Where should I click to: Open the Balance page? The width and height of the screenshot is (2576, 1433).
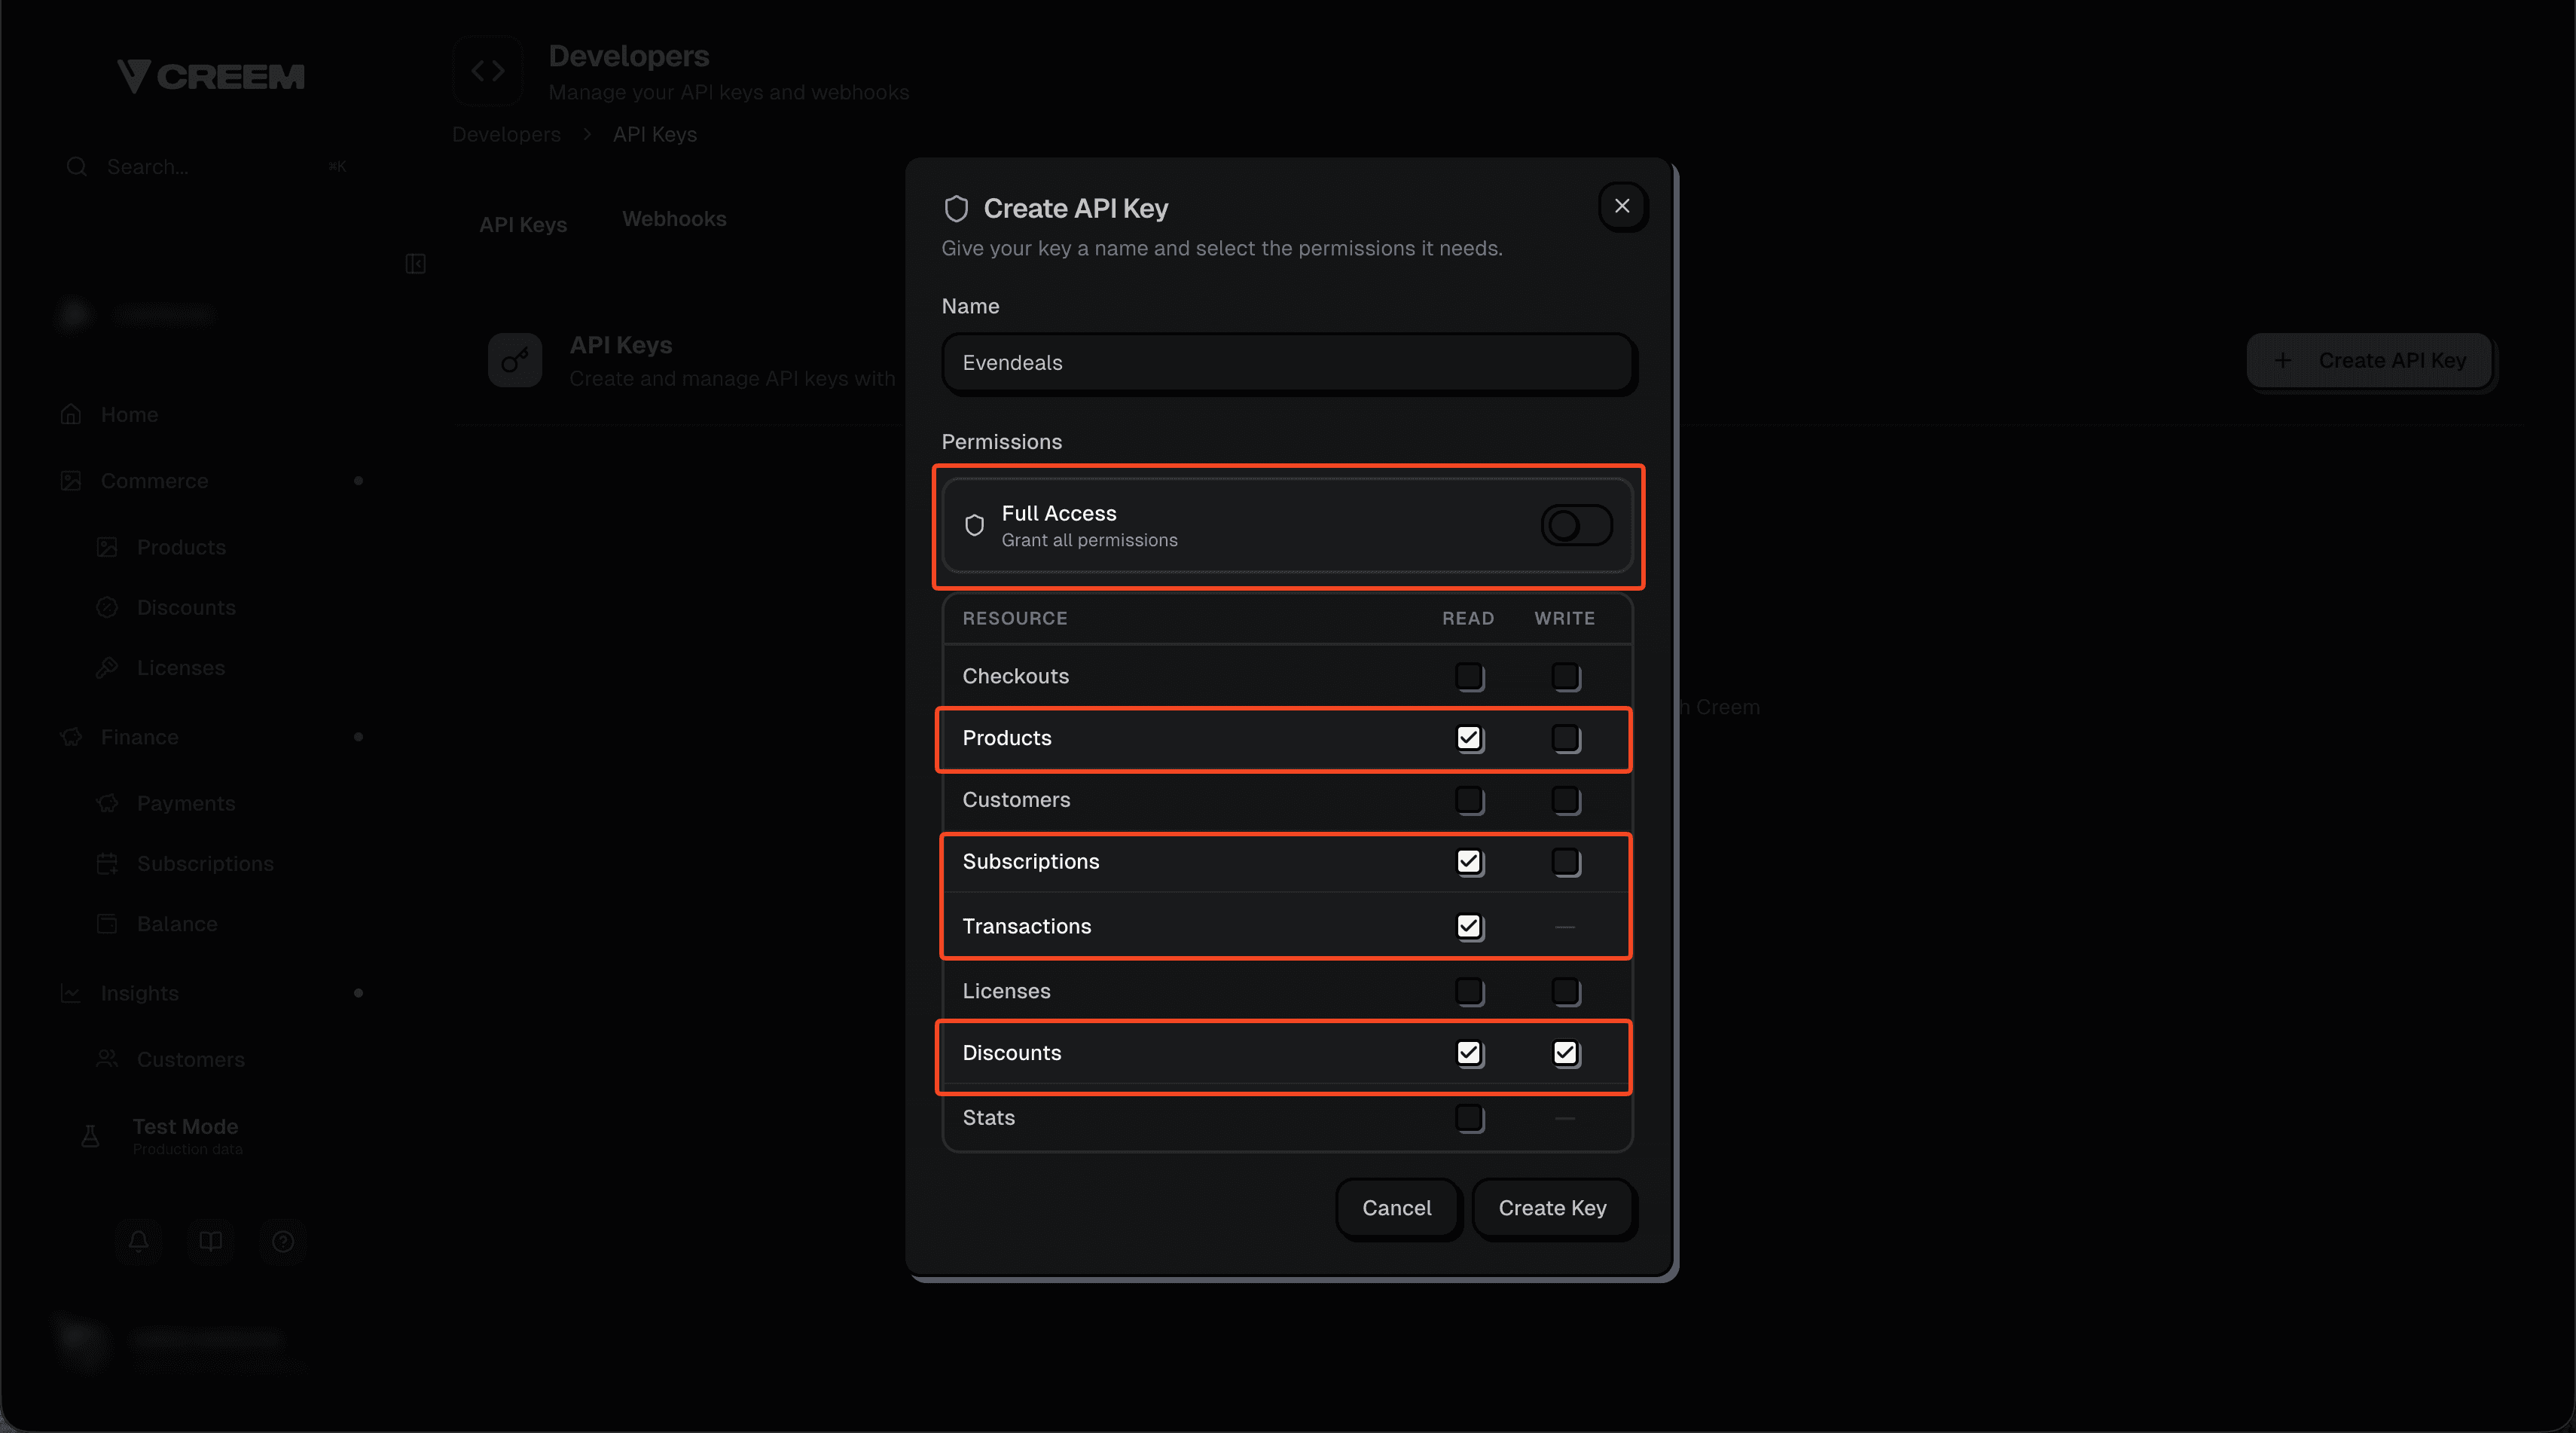177,923
